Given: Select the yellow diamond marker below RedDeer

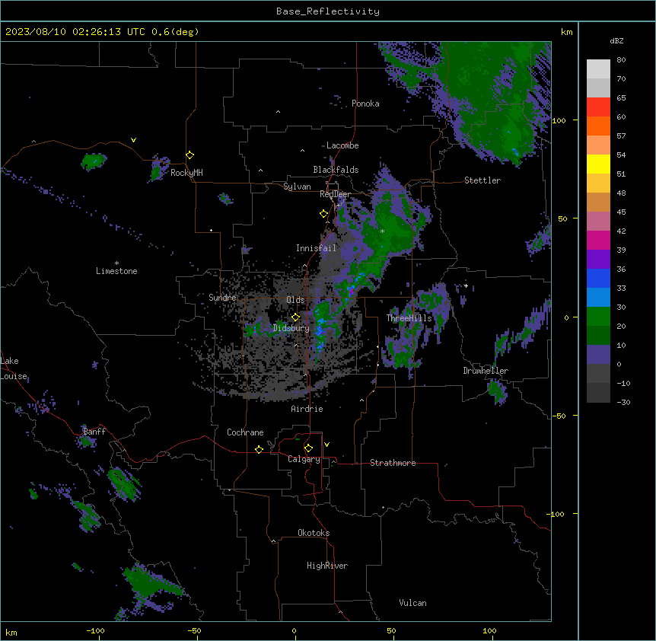Looking at the screenshot, I should (x=323, y=213).
